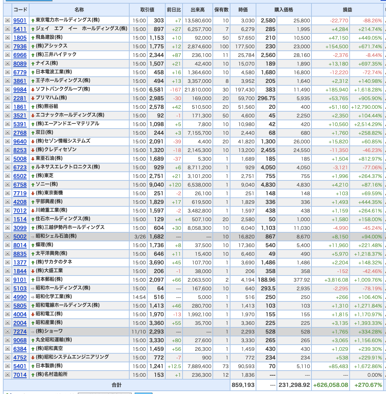This screenshot has height=394, width=386.
Task: Click the 購入価格 column header
Action: (x=284, y=10)
